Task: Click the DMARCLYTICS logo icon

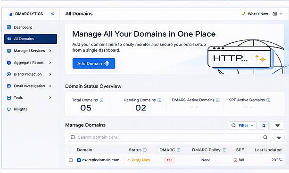Action: pyautogui.click(x=11, y=14)
